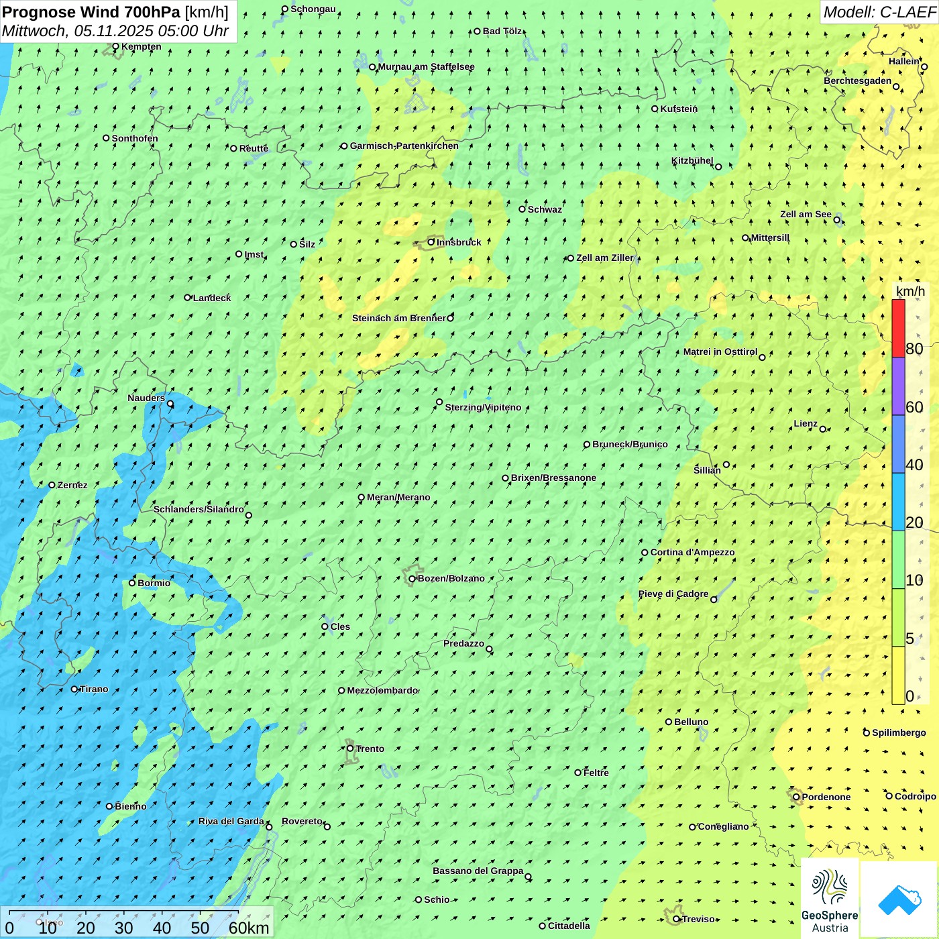Click the Belluno town marker
Screen dimensions: 939x939
point(669,722)
